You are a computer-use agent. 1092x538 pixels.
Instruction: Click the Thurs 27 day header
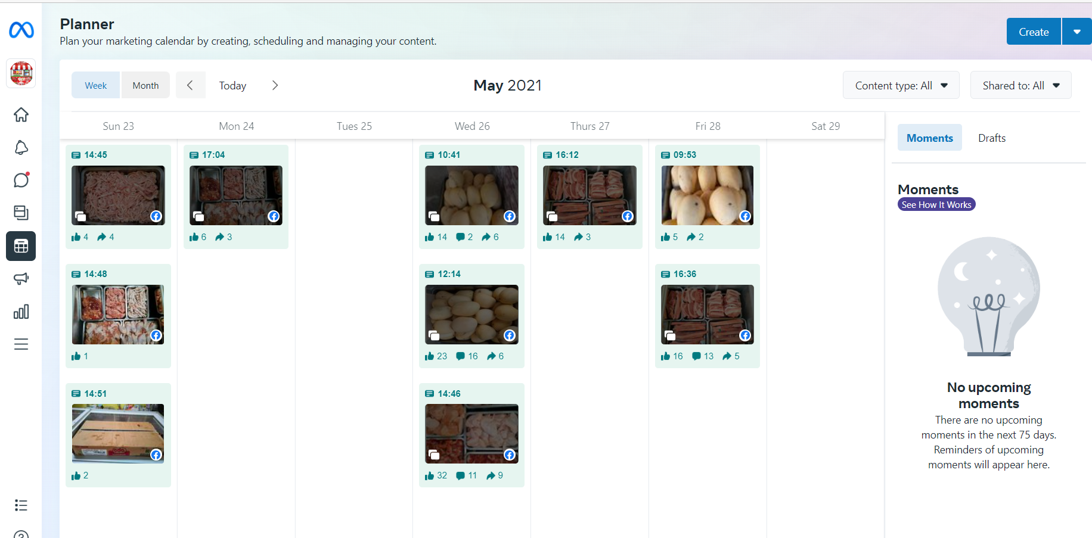590,126
